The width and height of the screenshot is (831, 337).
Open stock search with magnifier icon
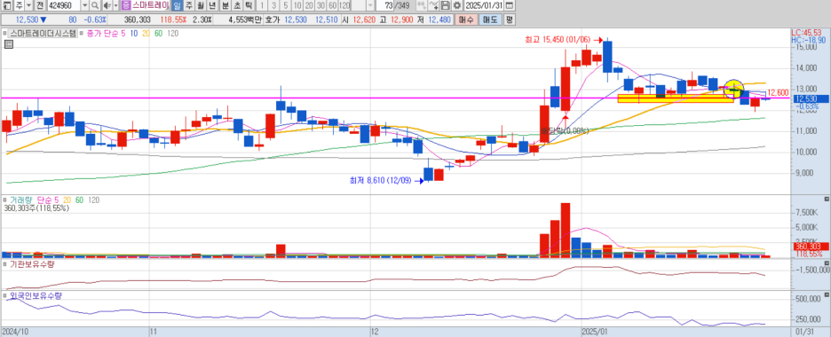95,6
